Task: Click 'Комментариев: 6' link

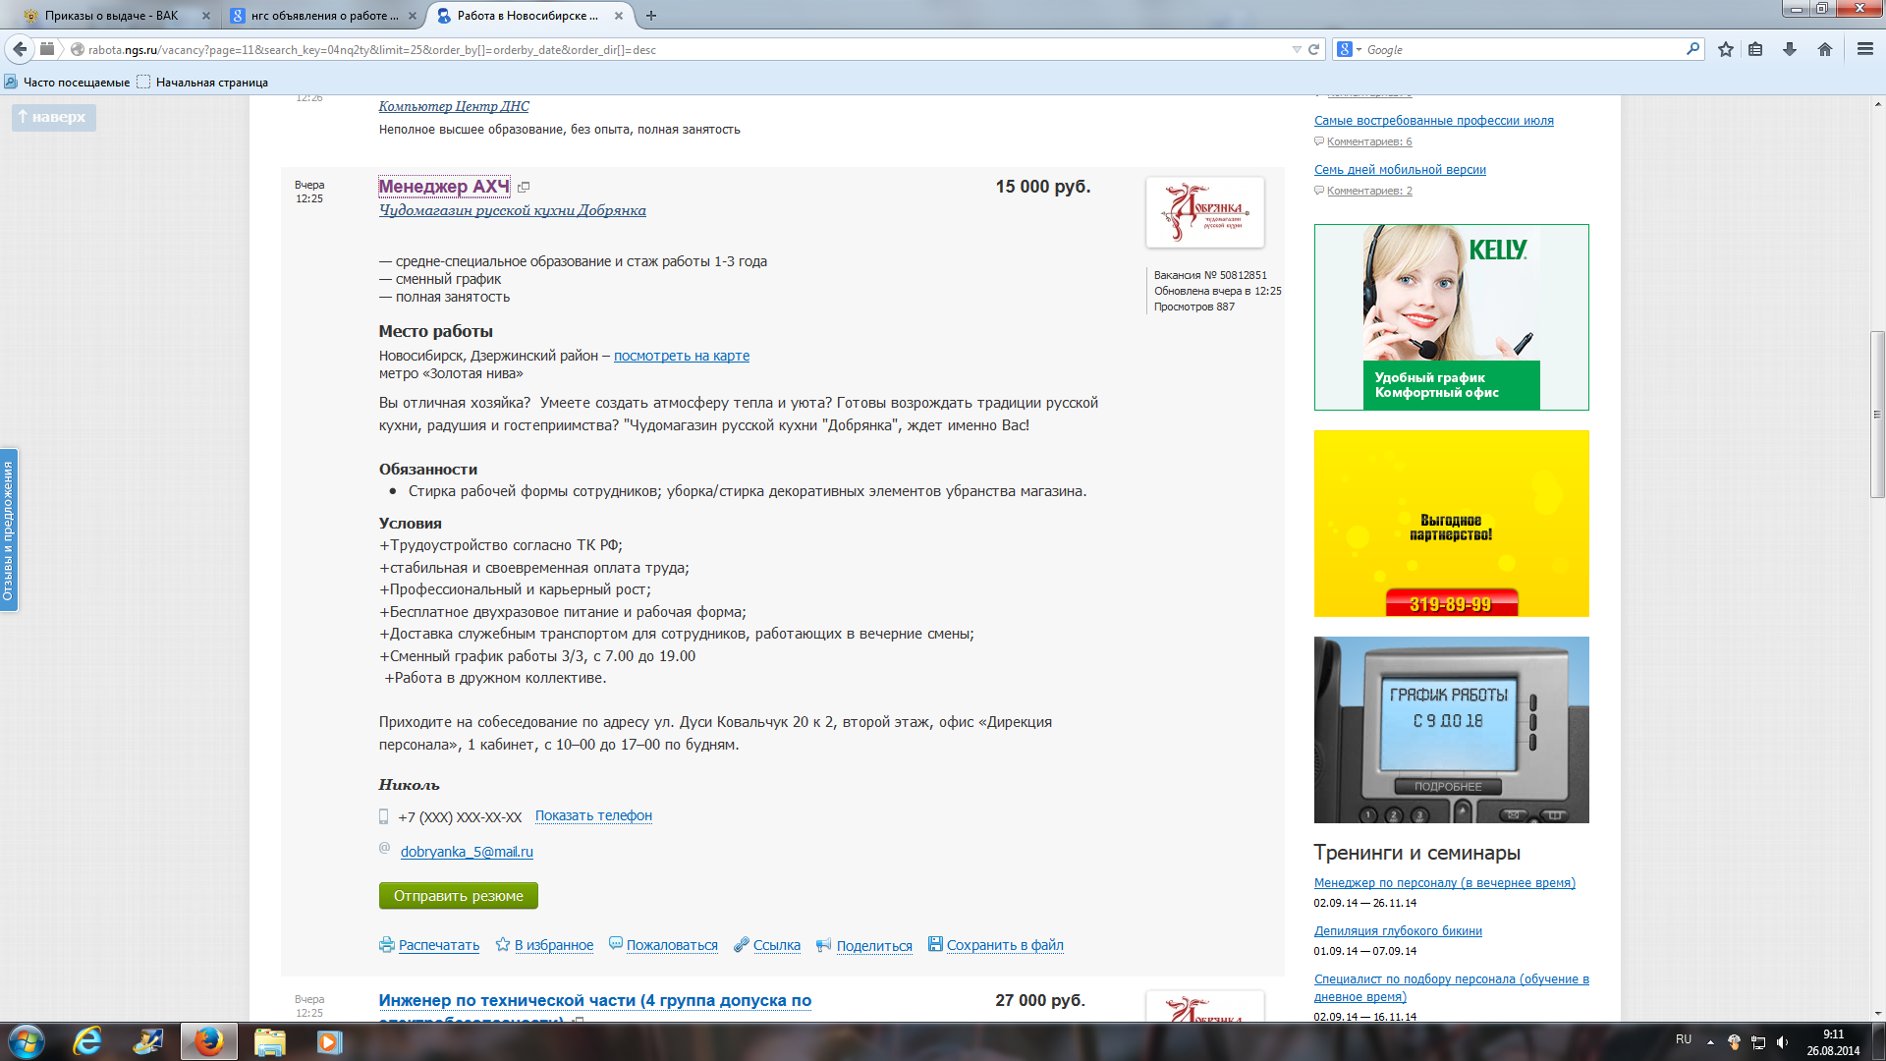Action: point(1369,142)
